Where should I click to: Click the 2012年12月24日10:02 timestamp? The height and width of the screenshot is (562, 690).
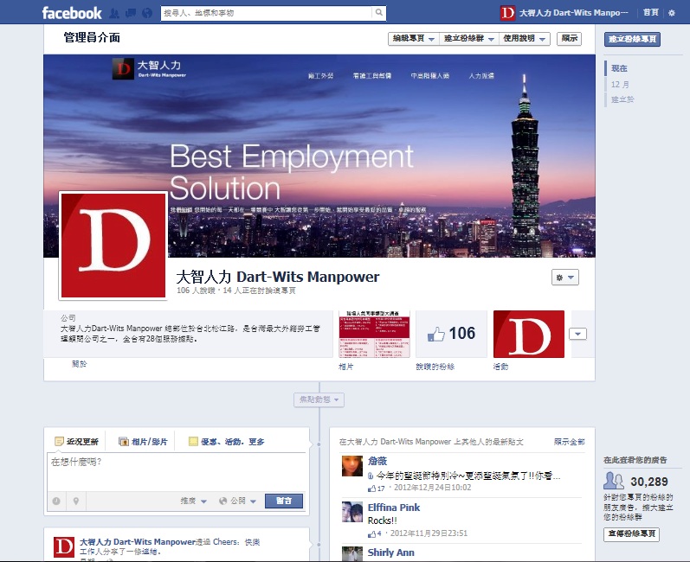click(432, 488)
